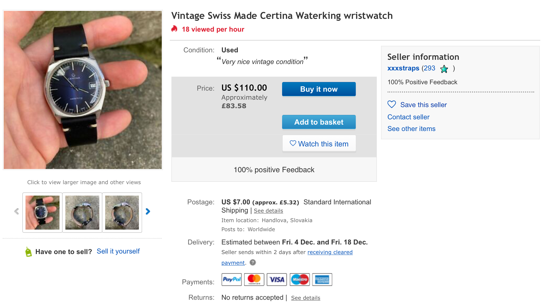
Task: Select the second thumbnail showing the strap
Action: point(82,213)
